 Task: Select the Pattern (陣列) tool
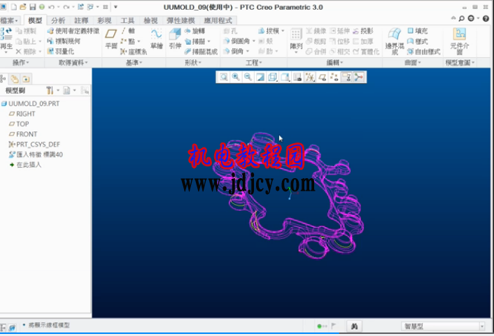pos(296,41)
